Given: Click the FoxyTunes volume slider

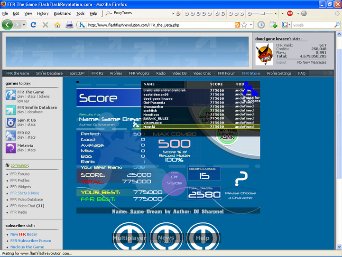Looking at the screenshot, I should coord(262,13).
